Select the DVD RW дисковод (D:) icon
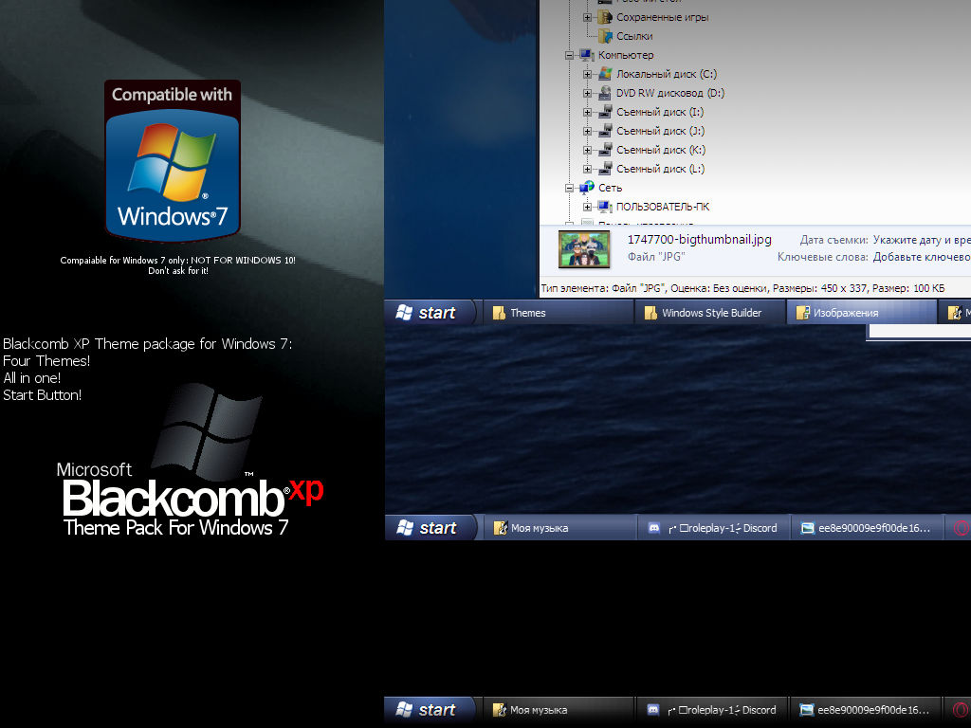The image size is (971, 728). pyautogui.click(x=604, y=93)
